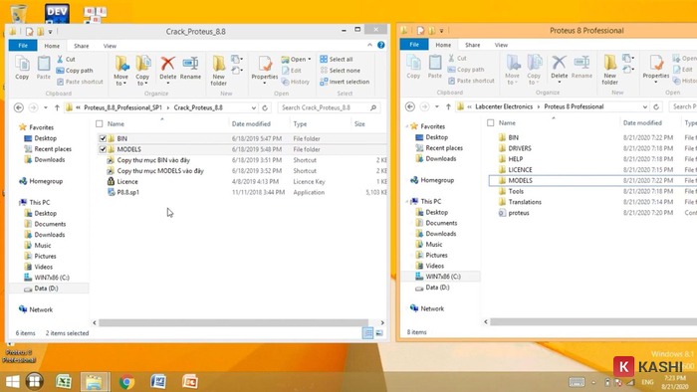
Task: Open Share tab in Crack_Proteus_8.8 window
Action: pos(82,46)
